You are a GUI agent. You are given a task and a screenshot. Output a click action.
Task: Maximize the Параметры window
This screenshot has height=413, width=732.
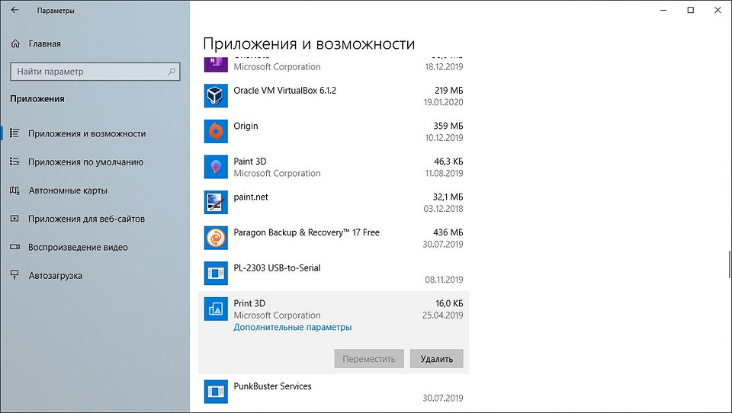(x=691, y=10)
